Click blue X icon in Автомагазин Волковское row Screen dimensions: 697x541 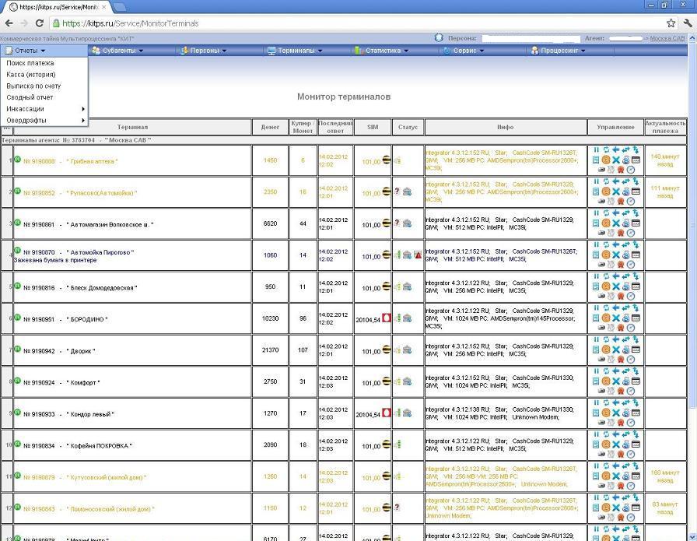pyautogui.click(x=615, y=223)
